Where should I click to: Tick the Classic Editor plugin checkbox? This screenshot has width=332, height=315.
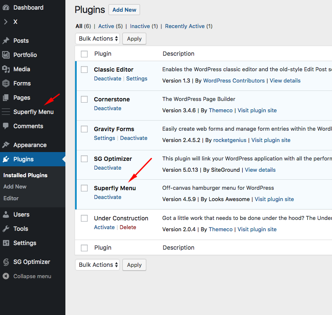(x=84, y=70)
